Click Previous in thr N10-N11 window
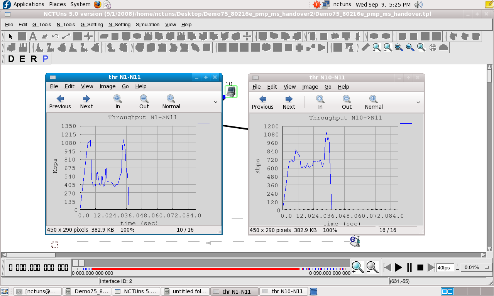The image size is (494, 296). 262,103
